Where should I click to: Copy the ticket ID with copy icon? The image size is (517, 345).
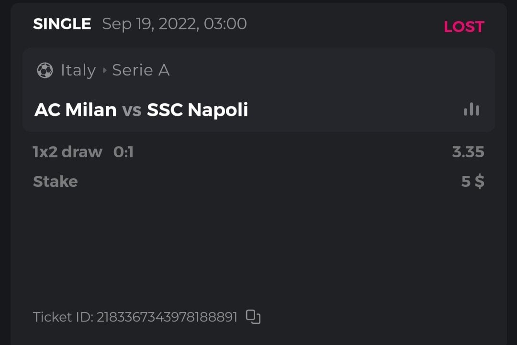(253, 316)
